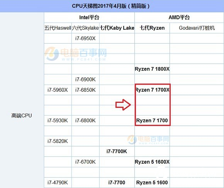This screenshot has width=224, height=188.
Task: Select the Ryzen 7 1700X cell
Action: [x=153, y=90]
